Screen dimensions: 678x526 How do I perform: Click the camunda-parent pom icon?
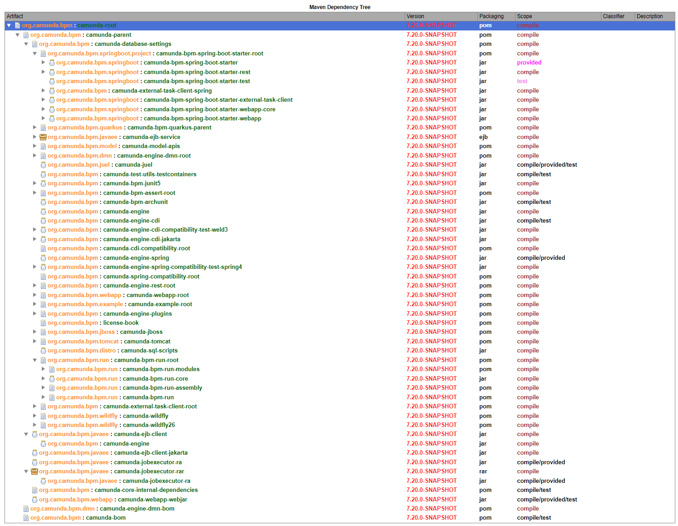26,35
